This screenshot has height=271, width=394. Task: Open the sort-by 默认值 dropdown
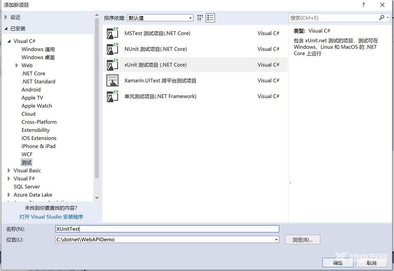160,18
